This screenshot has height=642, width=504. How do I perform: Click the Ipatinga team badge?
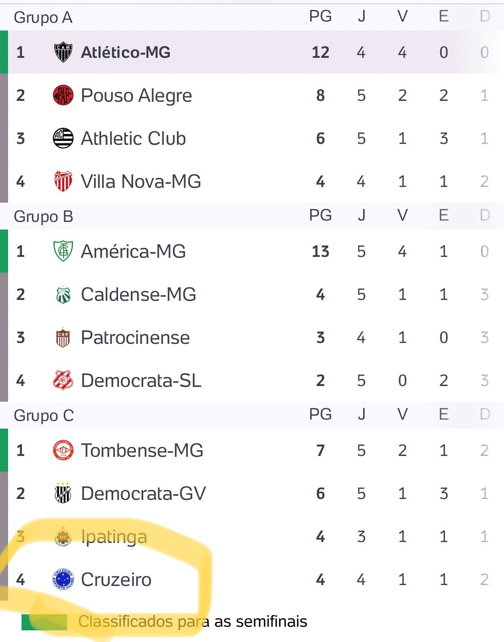[63, 536]
